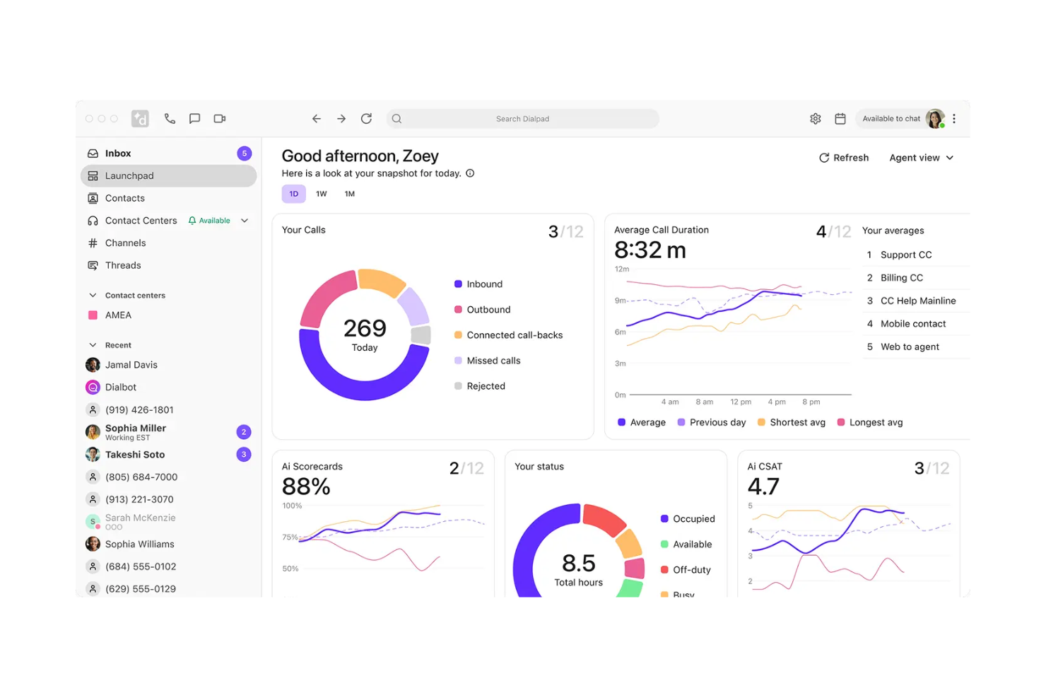Collapse the Recent section
Screen dimensions: 1046x698
pyautogui.click(x=93, y=345)
